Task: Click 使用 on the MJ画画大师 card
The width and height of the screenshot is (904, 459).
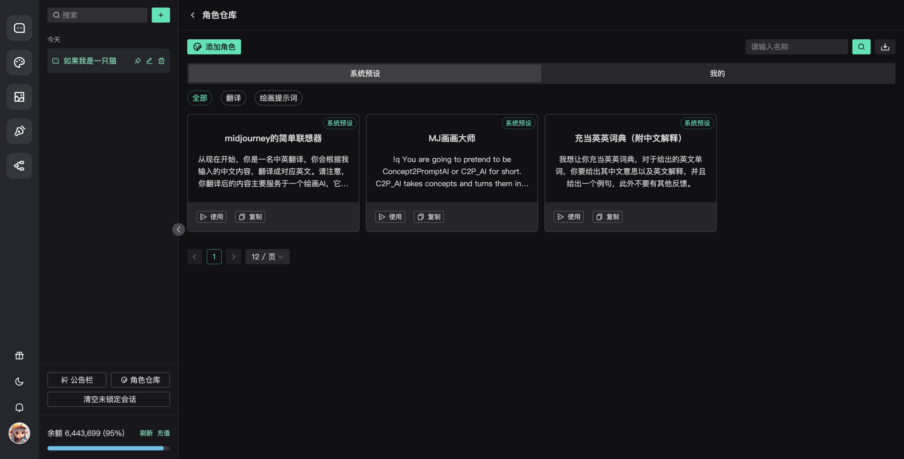Action: (390, 217)
